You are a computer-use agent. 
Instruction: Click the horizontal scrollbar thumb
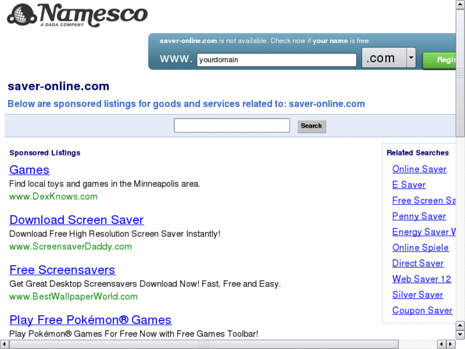(204, 345)
